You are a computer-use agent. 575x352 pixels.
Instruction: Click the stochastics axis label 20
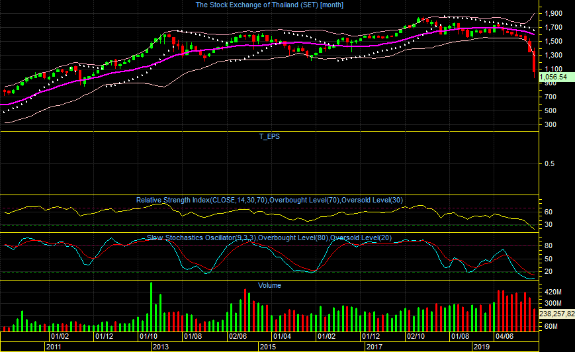click(x=549, y=272)
